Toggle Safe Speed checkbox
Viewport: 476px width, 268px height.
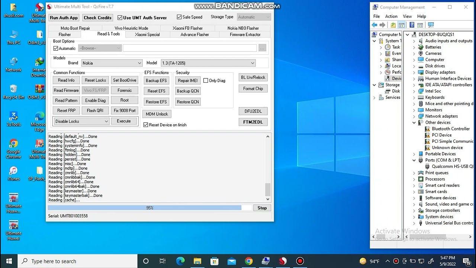(179, 17)
